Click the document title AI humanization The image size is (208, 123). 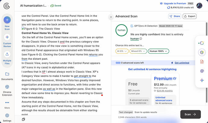[33, 5]
